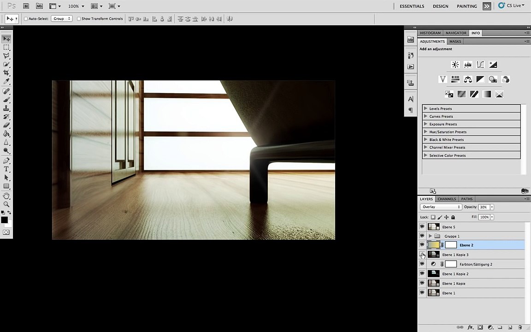Select the Clone Stamp tool
Image resolution: width=531 pixels, height=332 pixels.
[6, 108]
